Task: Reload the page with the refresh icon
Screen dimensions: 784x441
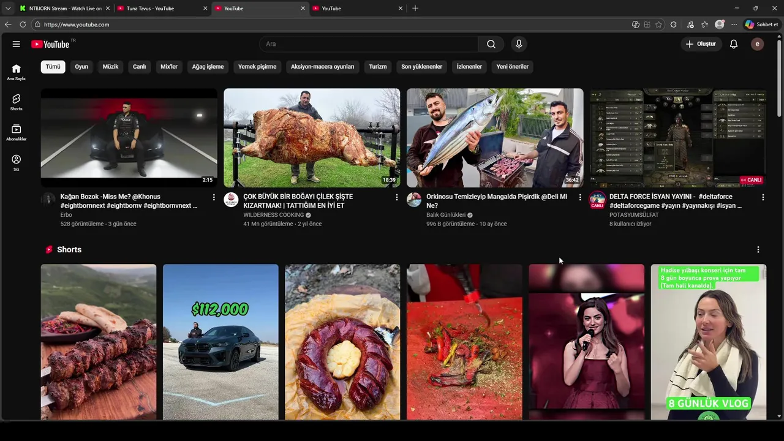Action: click(x=23, y=24)
